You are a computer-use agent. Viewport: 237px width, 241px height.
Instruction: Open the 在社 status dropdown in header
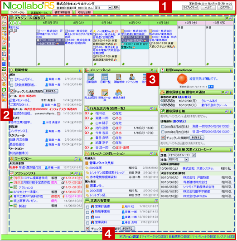[103, 7]
